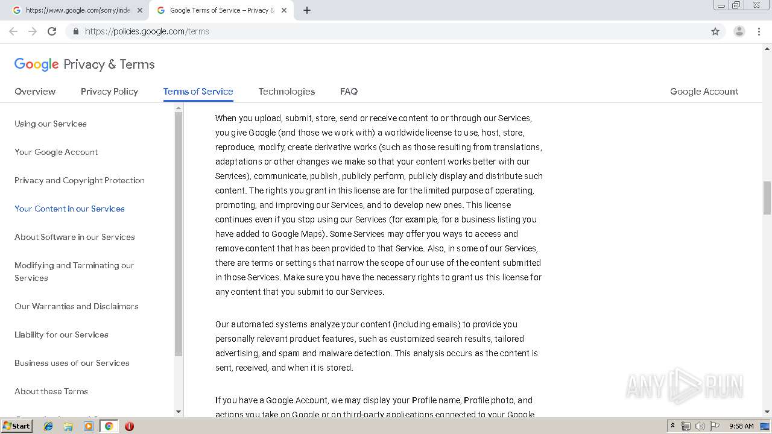Click sidebar scrollbar up arrow

[179, 108]
